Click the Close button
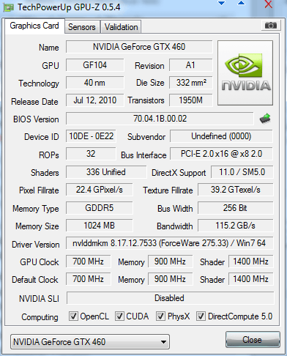Screen dimensions: 287x356 coord(253,339)
